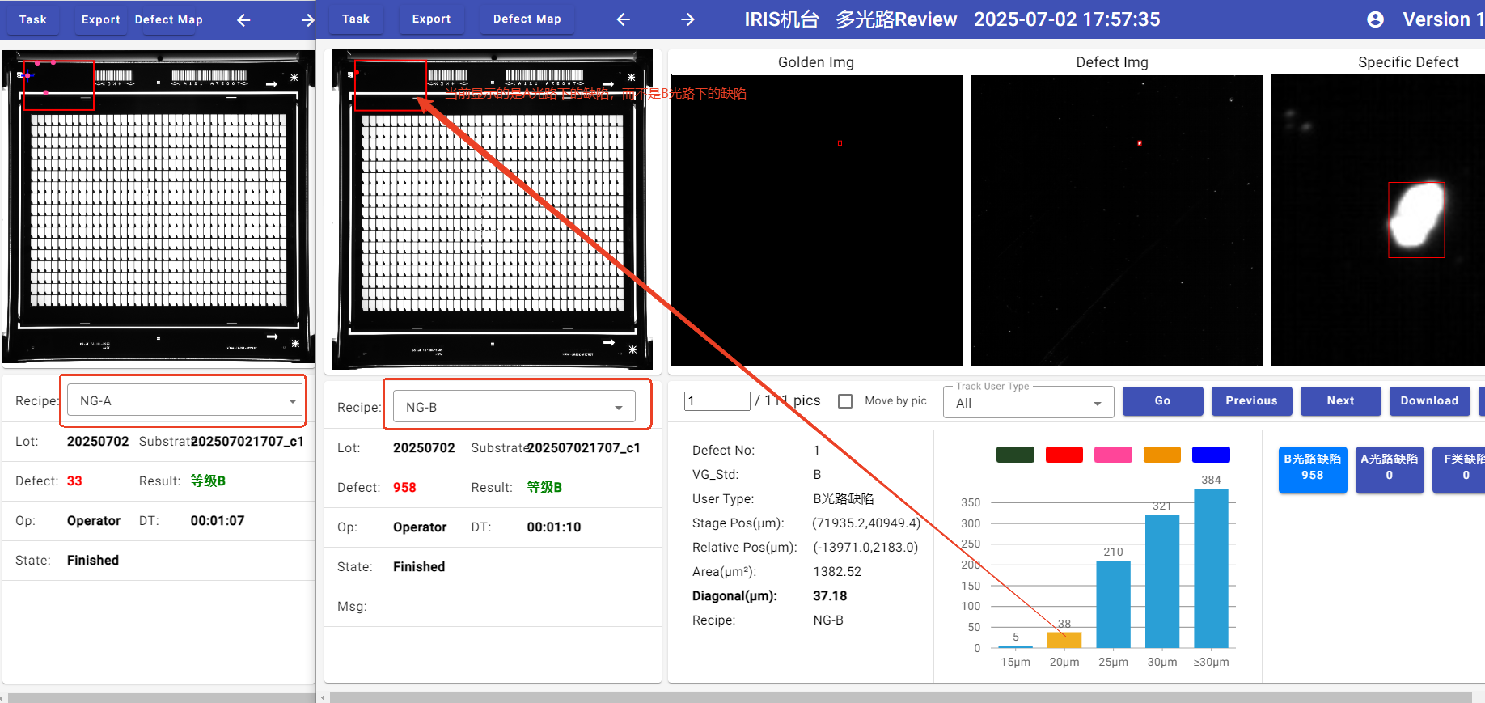Click the Previous button
Image resolution: width=1485 pixels, height=703 pixels.
coord(1251,400)
